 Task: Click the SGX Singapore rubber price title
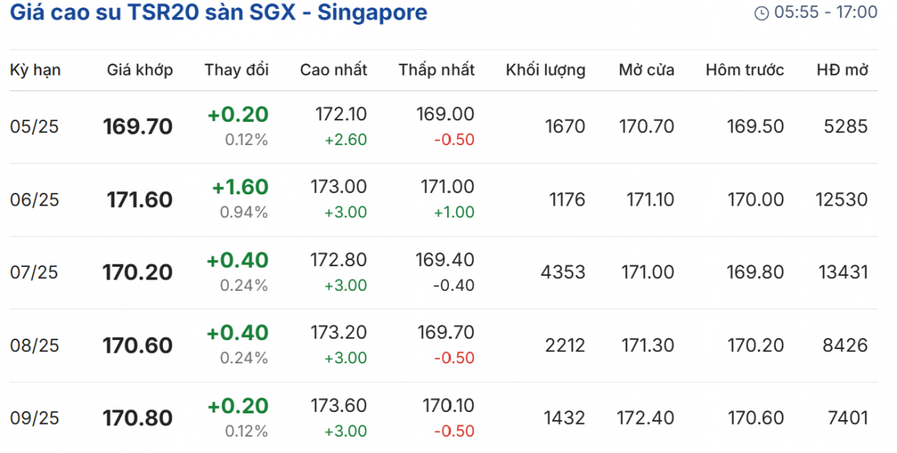pos(218,13)
